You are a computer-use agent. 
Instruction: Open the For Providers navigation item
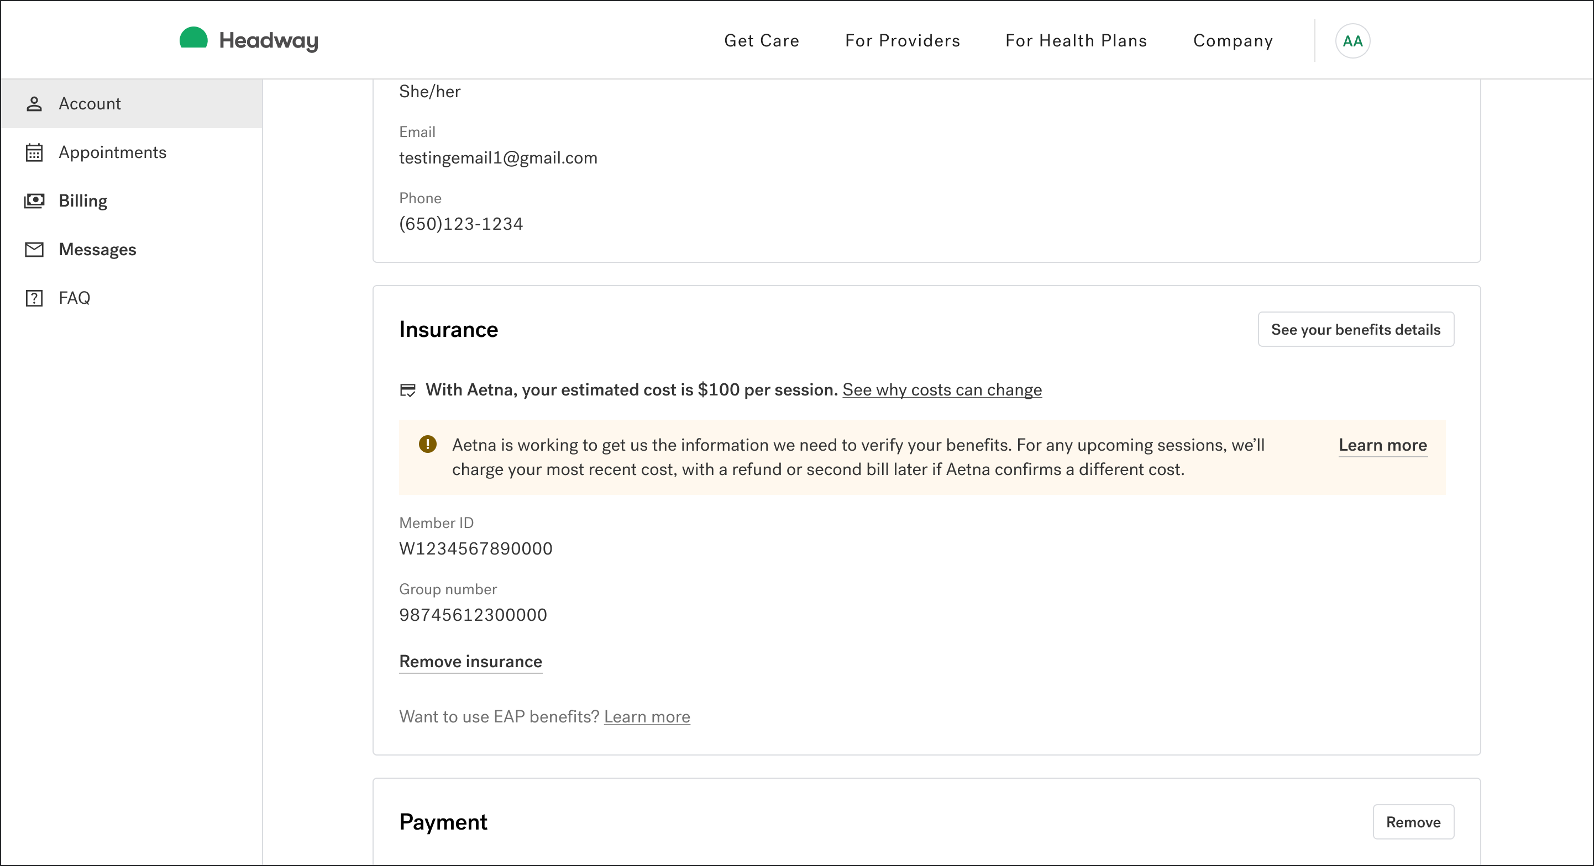click(x=902, y=41)
